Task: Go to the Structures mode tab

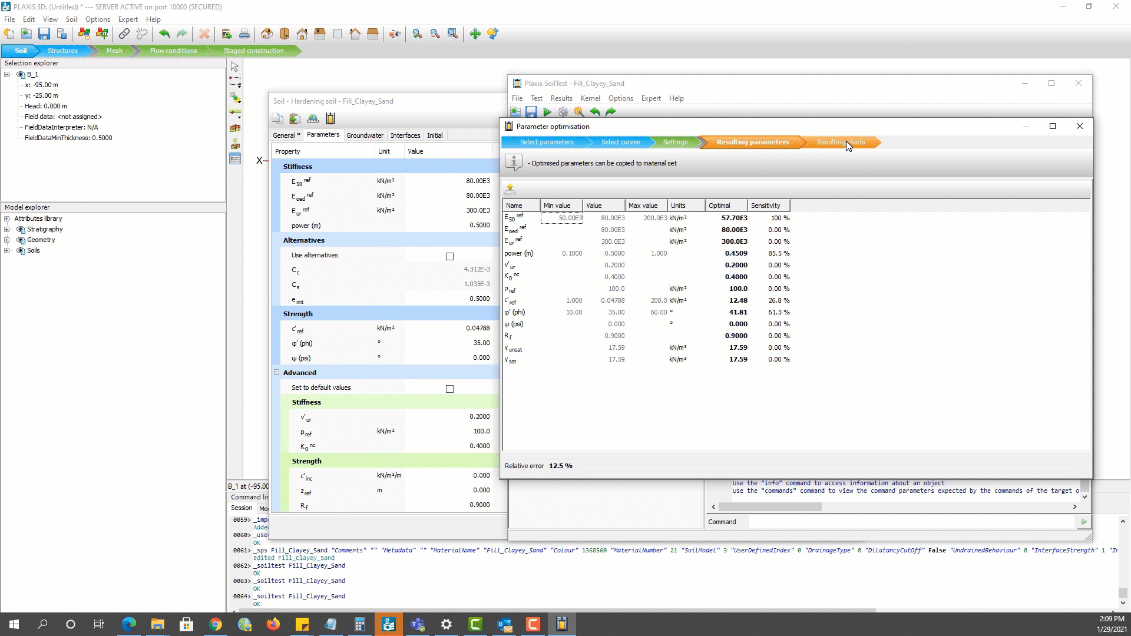Action: pyautogui.click(x=62, y=51)
